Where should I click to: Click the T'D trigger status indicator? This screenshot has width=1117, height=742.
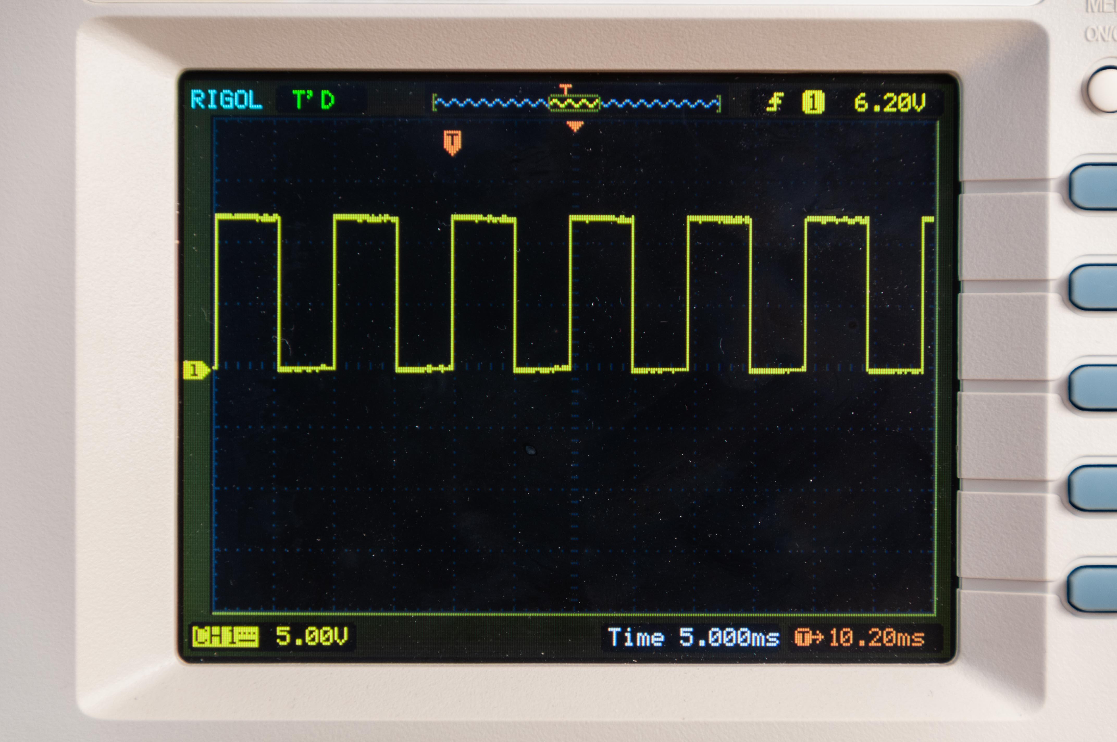pyautogui.click(x=314, y=100)
